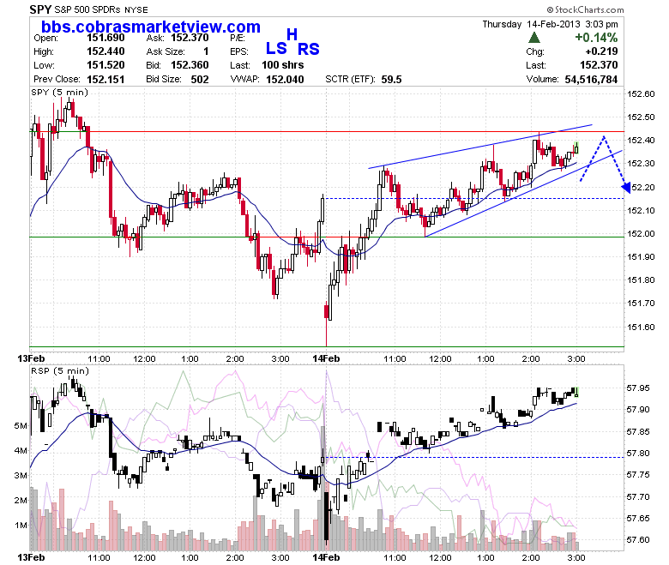This screenshot has width=669, height=565.
Task: Click the Volume value 54,516,784
Action: (x=591, y=80)
